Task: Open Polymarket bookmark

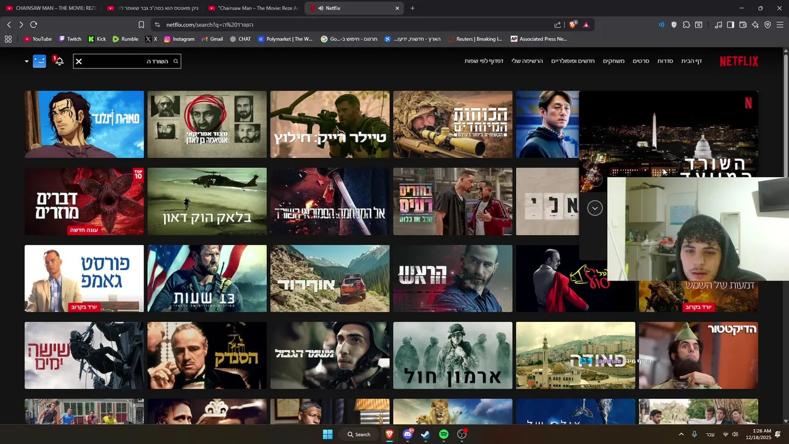Action: coord(285,39)
